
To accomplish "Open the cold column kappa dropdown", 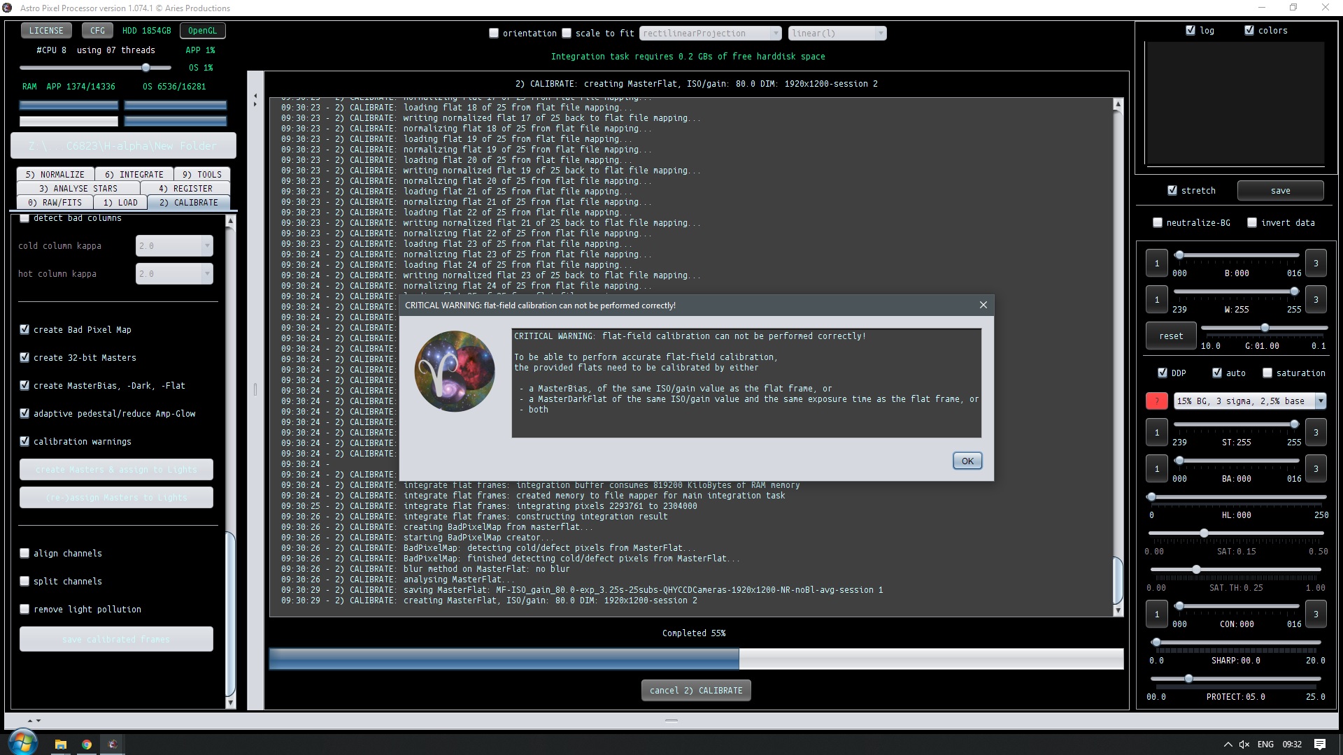I will pyautogui.click(x=206, y=246).
